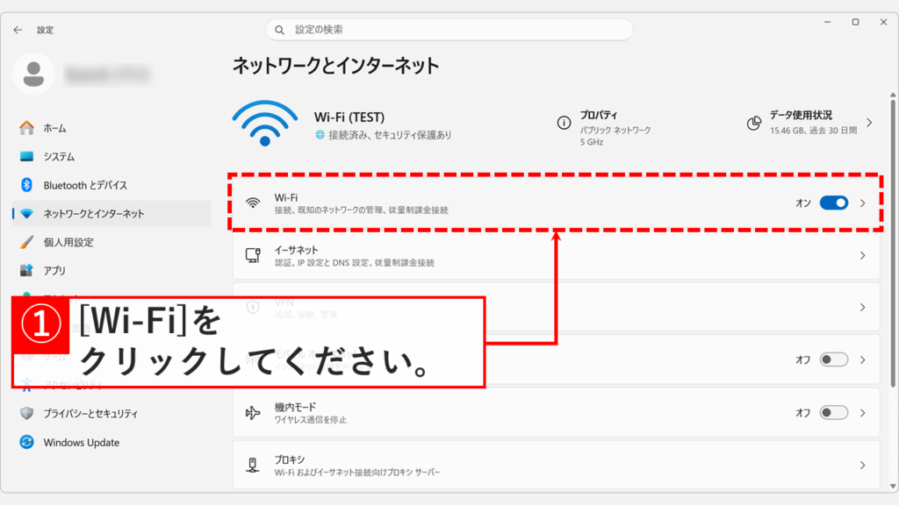Click the Bluetooth icon in sidebar
The image size is (899, 505).
(26, 185)
